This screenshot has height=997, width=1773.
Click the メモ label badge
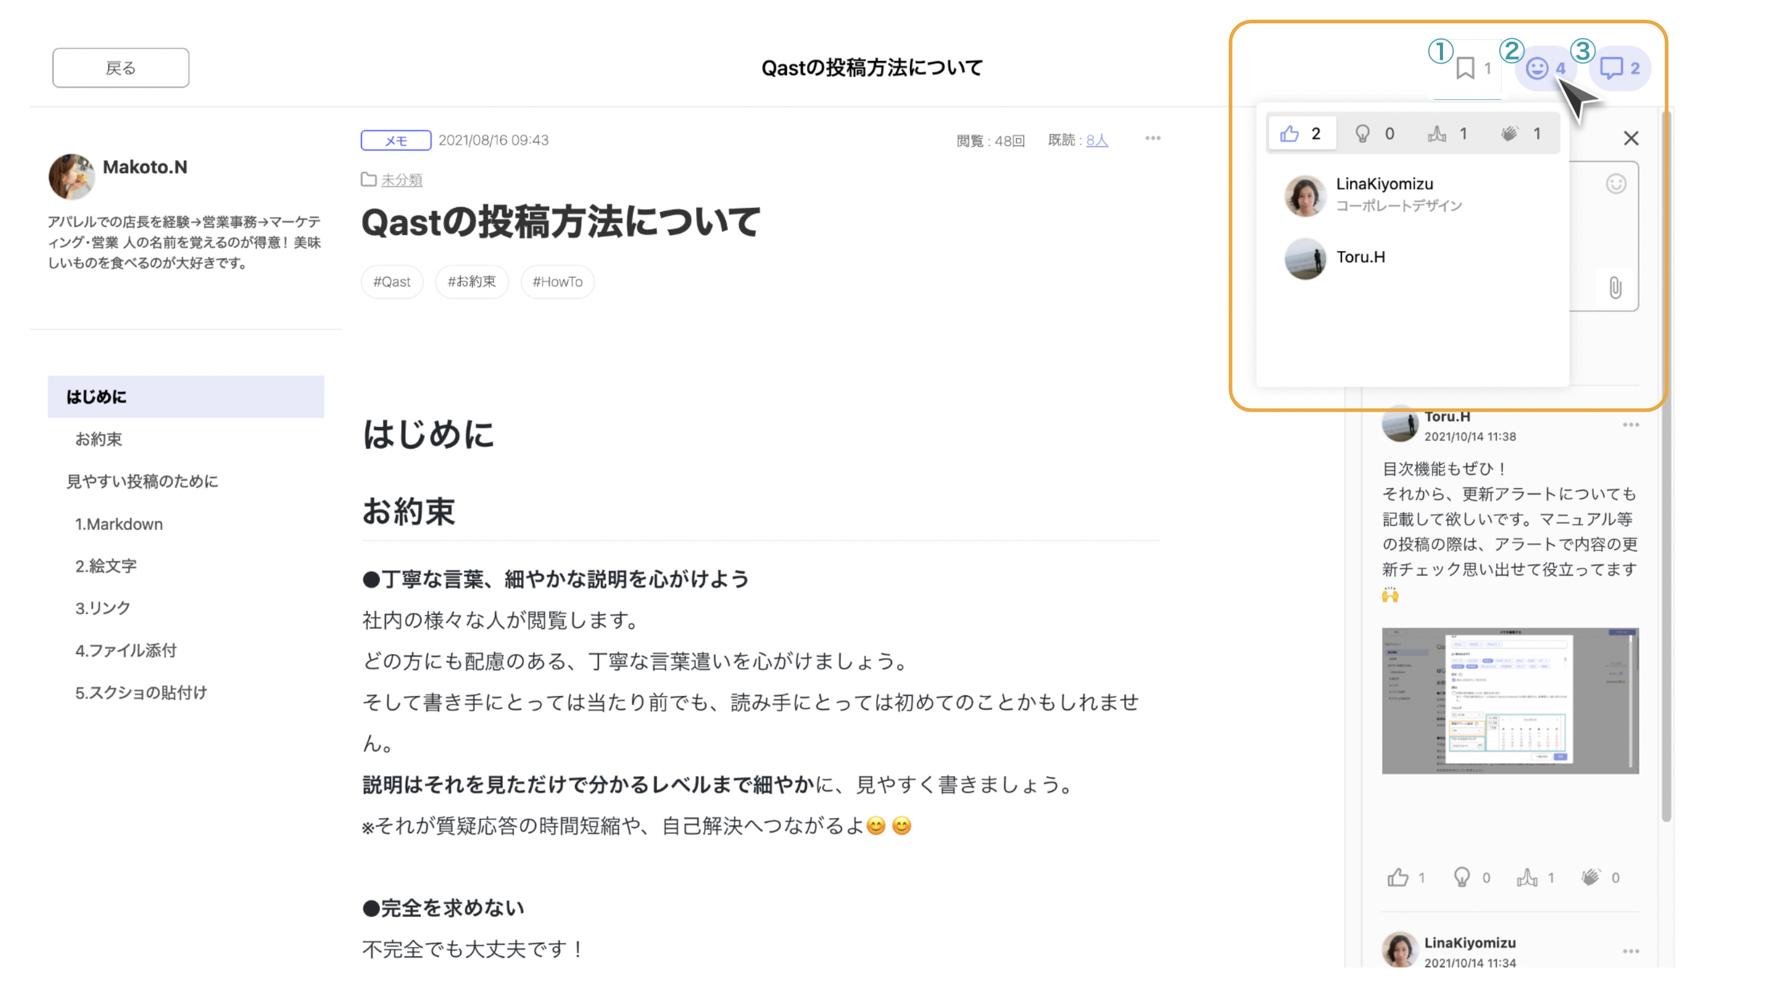396,140
